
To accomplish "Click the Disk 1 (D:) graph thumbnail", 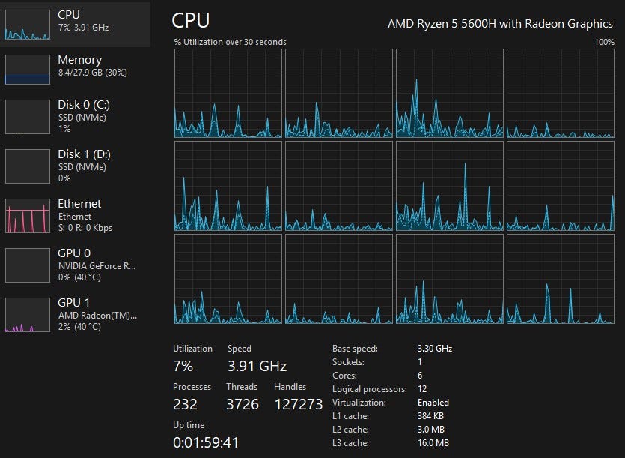I will [x=27, y=166].
